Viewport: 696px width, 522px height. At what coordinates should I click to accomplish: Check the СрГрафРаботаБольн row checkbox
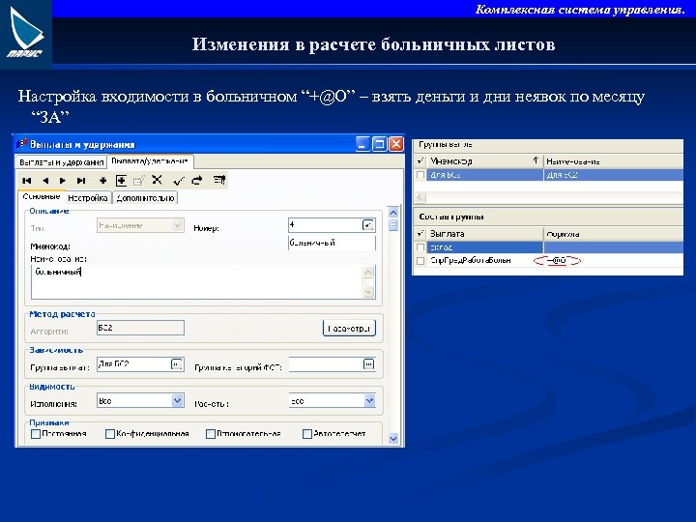coord(420,261)
